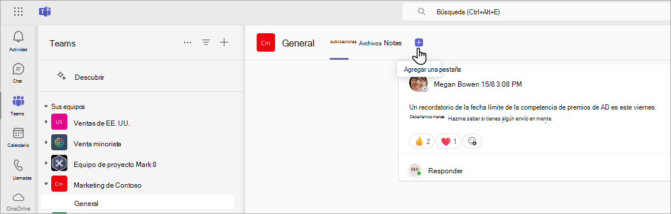Add a tab with plus button
This screenshot has height=214, width=671.
(419, 42)
